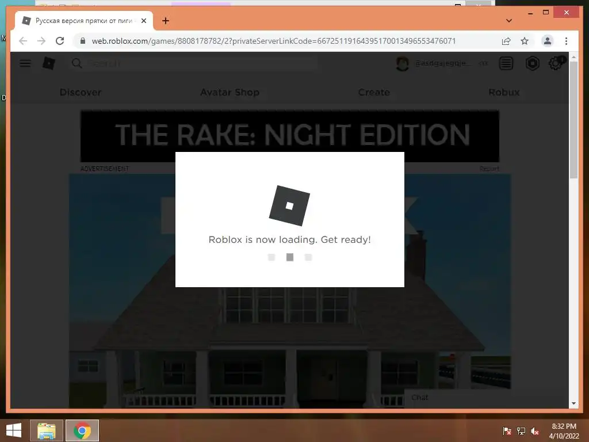
Task: Click the padlock site info icon
Action: [83, 41]
